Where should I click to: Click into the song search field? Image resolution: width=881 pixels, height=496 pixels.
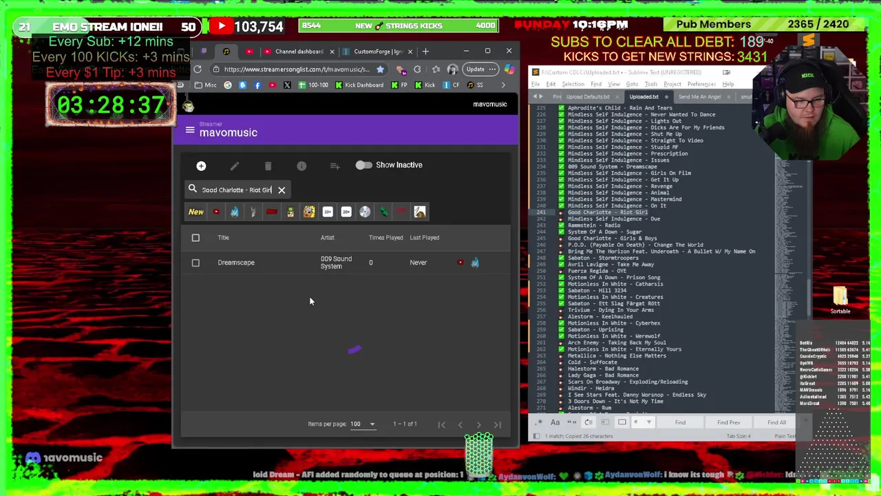(x=236, y=189)
